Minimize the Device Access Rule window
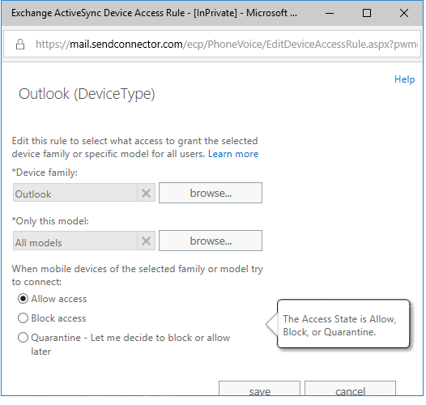 330,13
